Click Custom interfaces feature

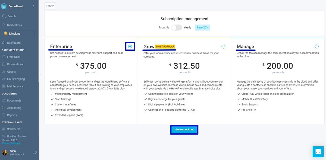65,105
